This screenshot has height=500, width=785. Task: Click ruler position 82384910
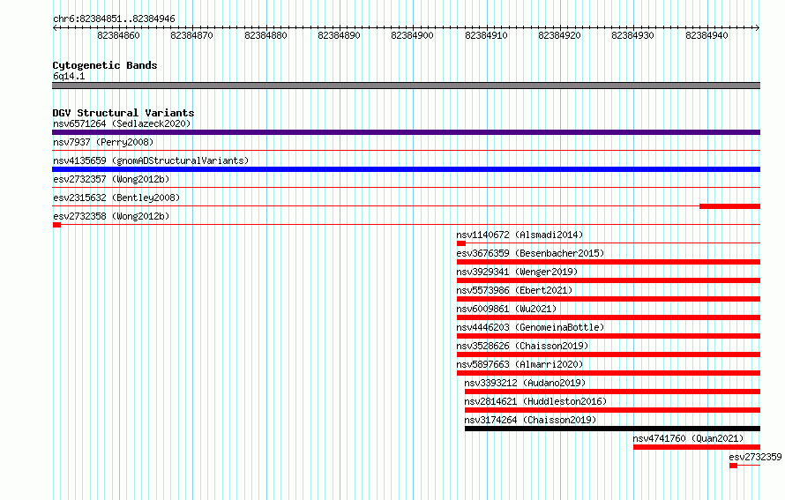click(486, 35)
